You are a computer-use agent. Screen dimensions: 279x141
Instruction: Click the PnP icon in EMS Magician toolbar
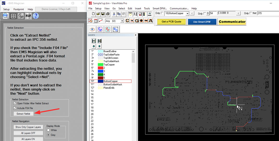pos(28,16)
